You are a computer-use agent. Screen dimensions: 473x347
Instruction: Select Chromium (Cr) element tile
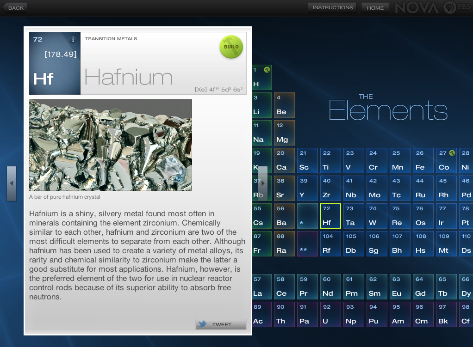[x=377, y=160]
